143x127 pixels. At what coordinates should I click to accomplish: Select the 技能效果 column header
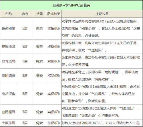point(102,14)
